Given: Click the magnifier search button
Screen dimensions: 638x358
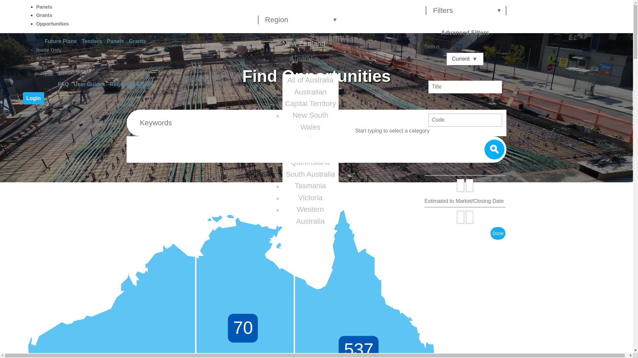Looking at the screenshot, I should [x=494, y=149].
